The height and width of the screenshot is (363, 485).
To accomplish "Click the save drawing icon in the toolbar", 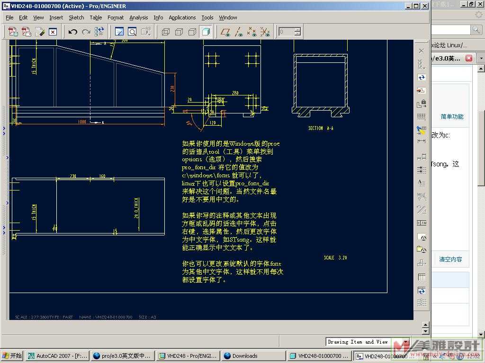I will pos(13,32).
